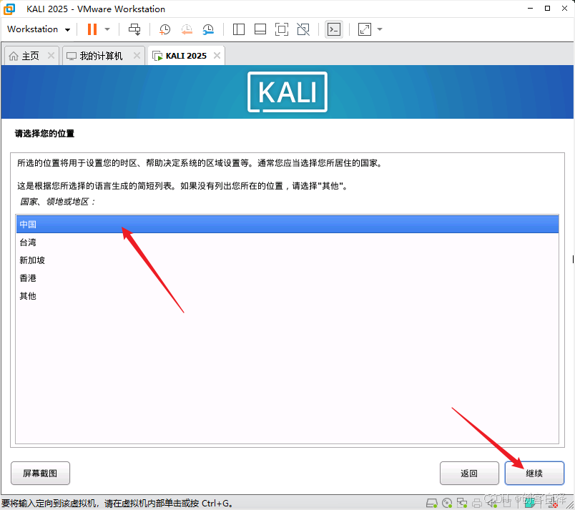Send Ctrl+Alt+Del to the virtual machine

tap(134, 29)
